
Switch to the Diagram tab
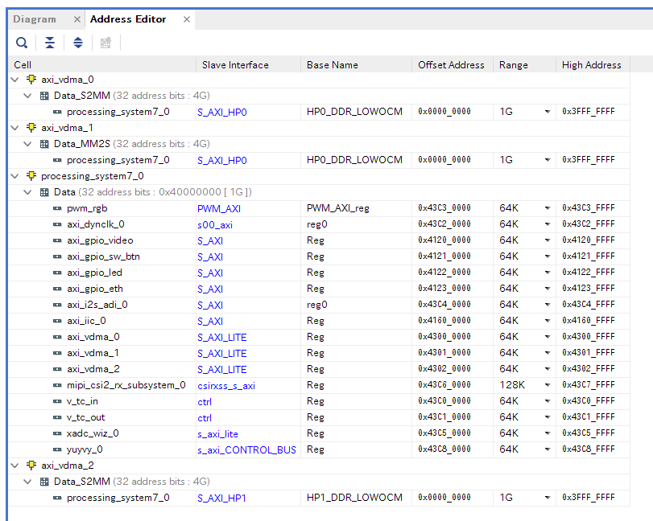[35, 19]
